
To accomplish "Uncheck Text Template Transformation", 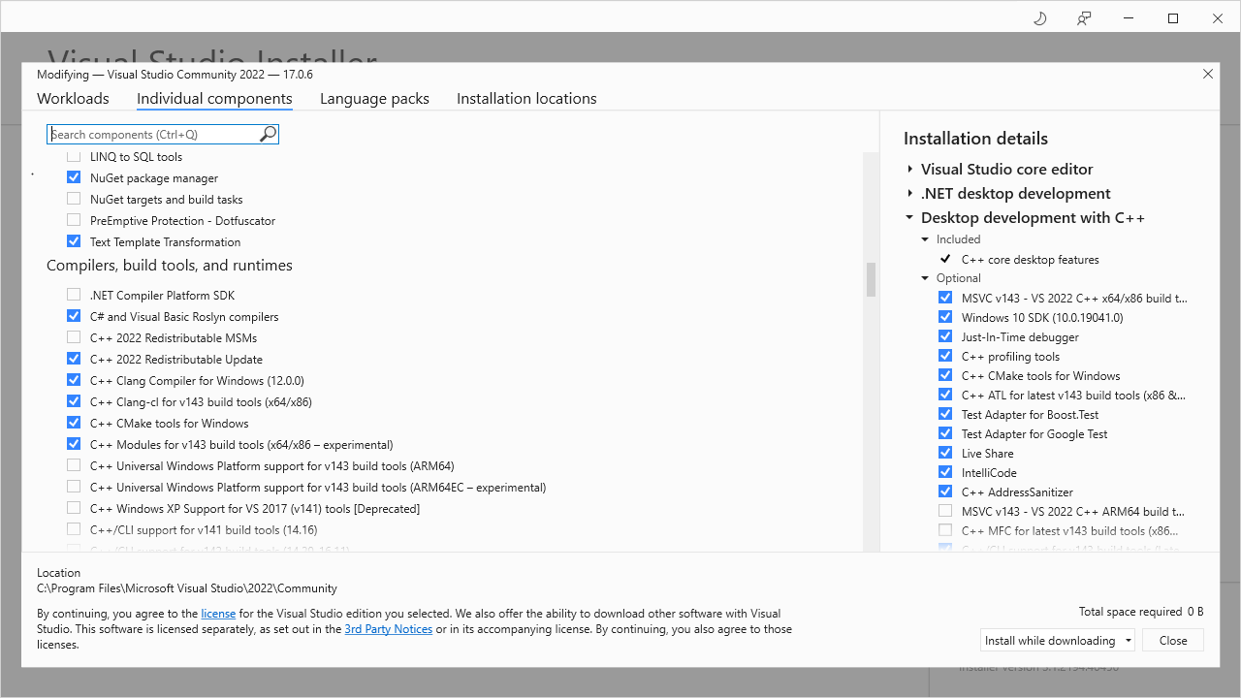I will (74, 241).
